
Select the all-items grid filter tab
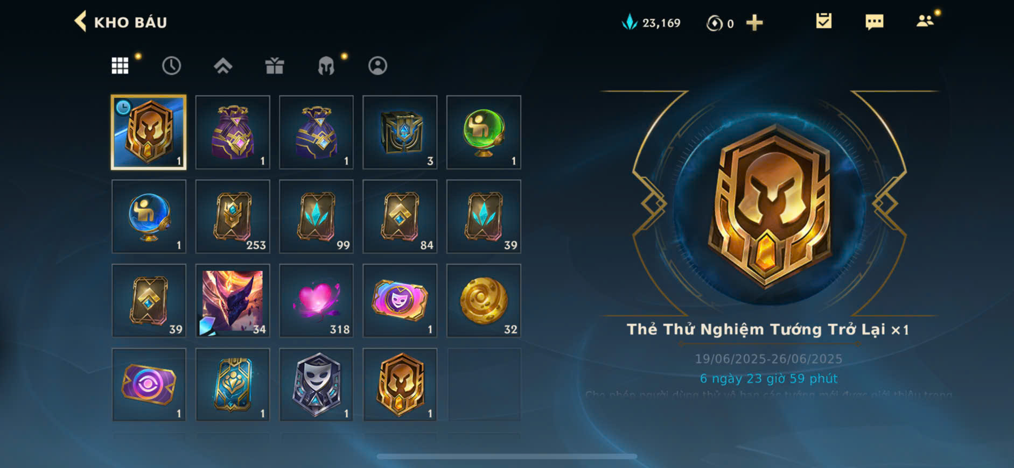point(120,66)
